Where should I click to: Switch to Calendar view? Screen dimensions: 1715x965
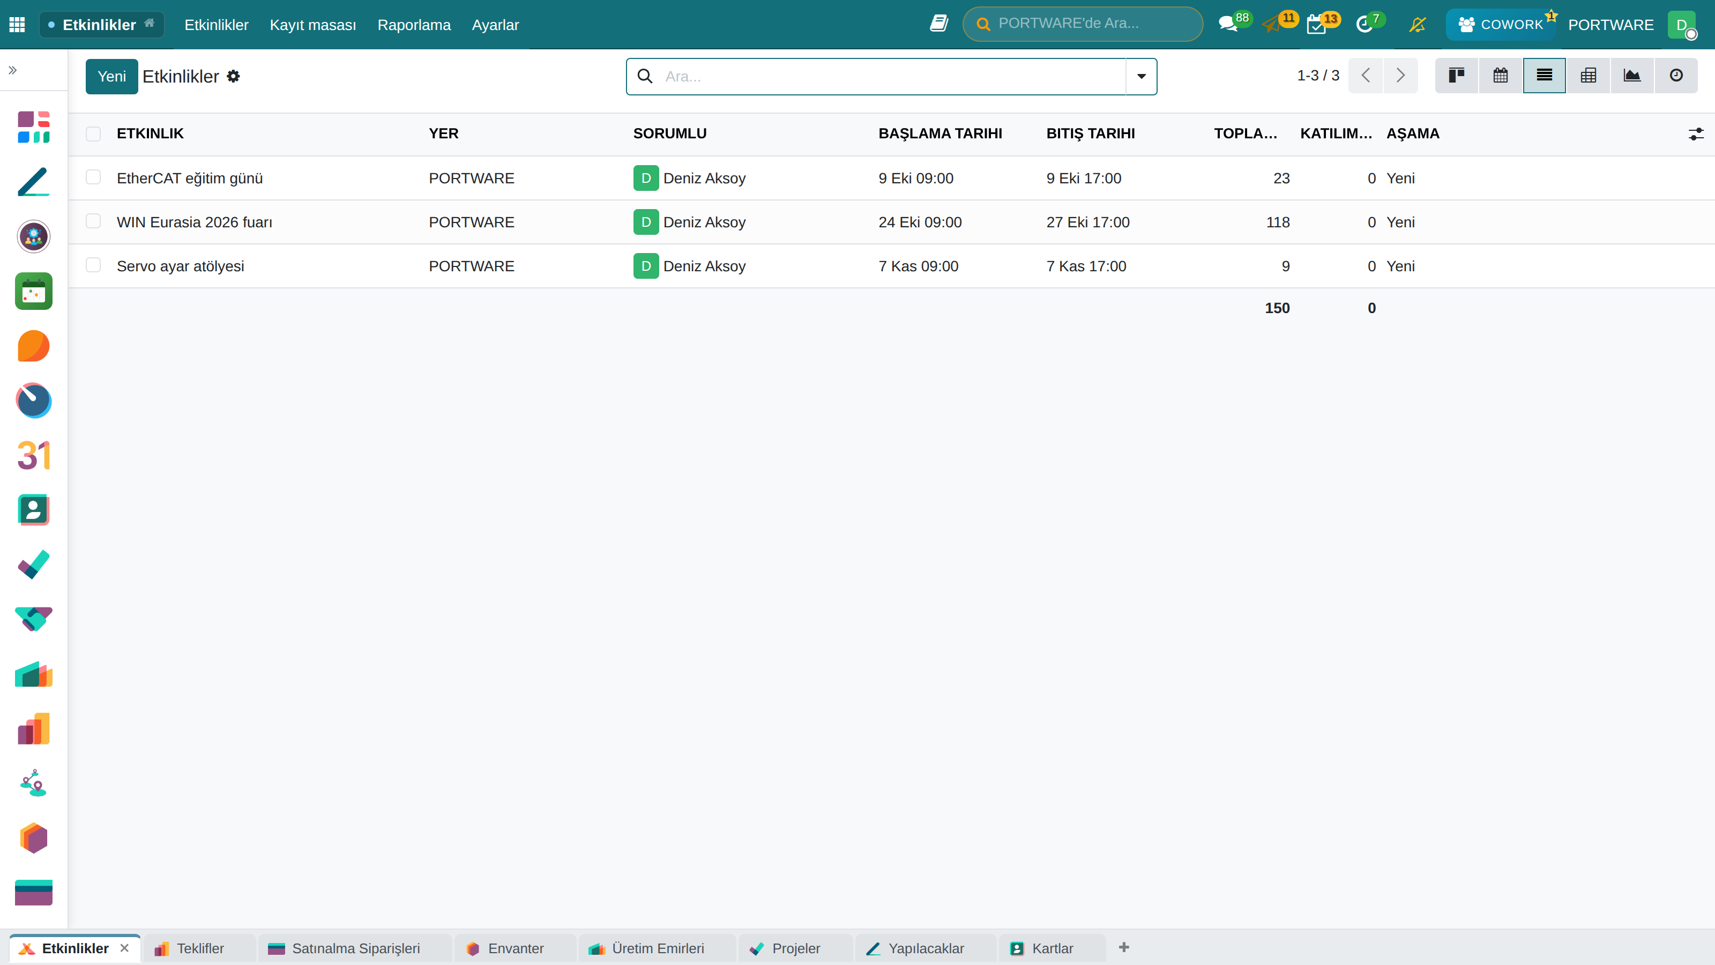click(1500, 75)
